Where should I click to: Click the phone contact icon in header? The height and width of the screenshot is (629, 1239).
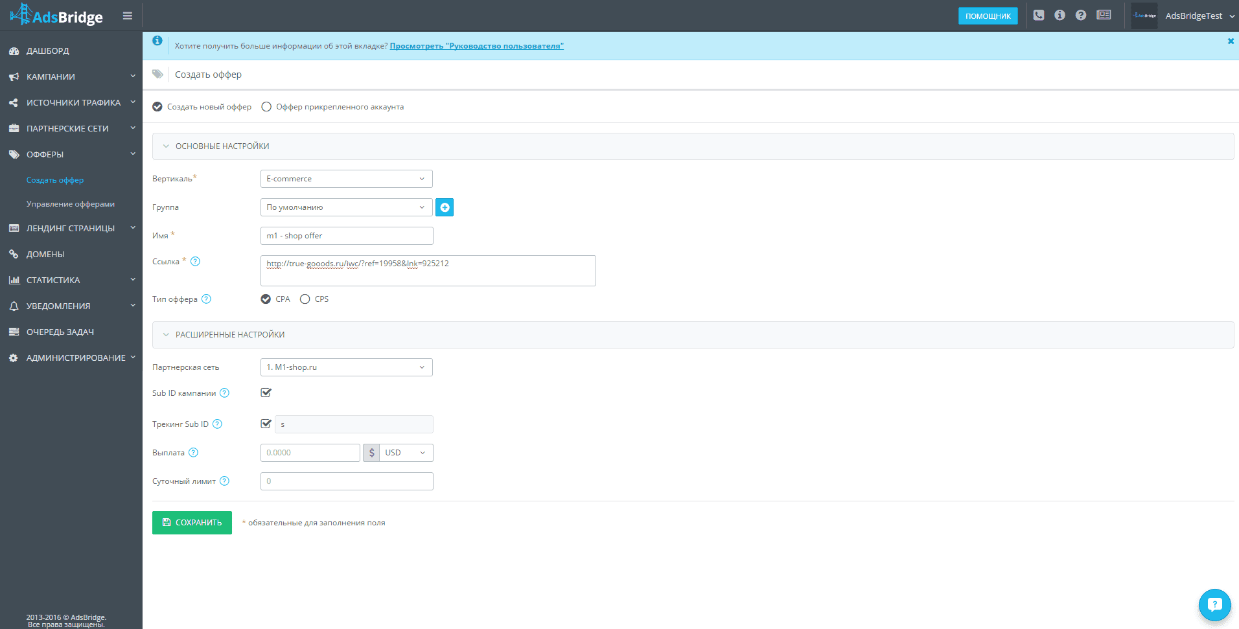(x=1039, y=15)
